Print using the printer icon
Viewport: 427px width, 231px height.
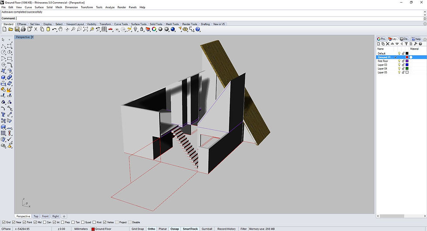point(23,29)
